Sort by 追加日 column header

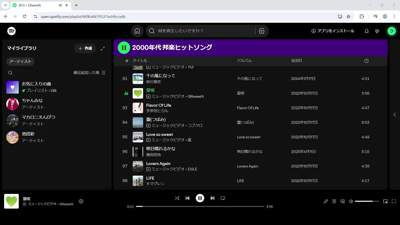[297, 61]
